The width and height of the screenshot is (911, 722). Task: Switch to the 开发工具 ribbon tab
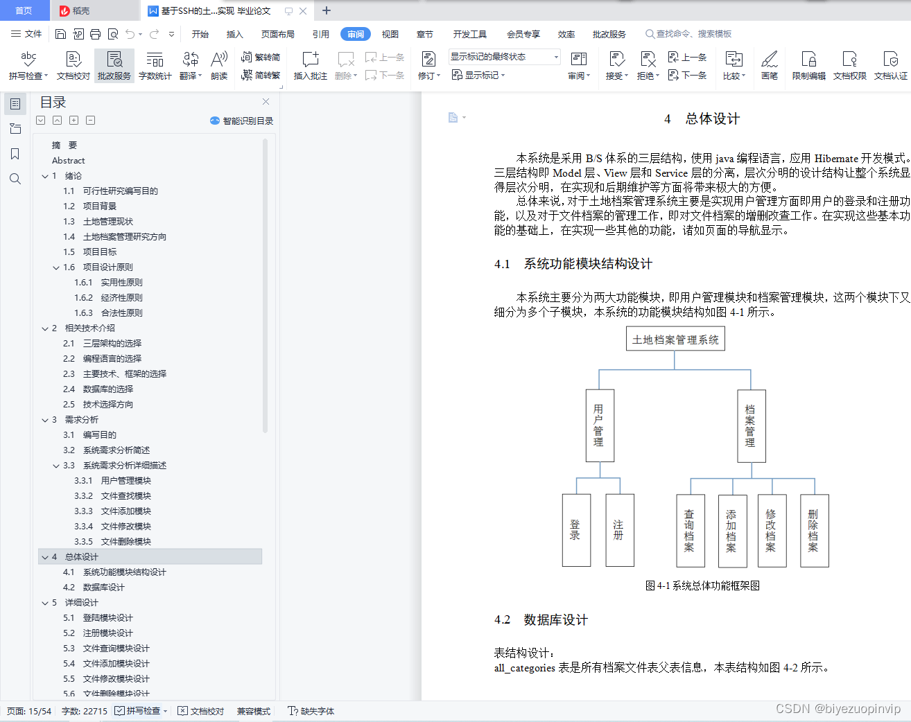(x=470, y=34)
